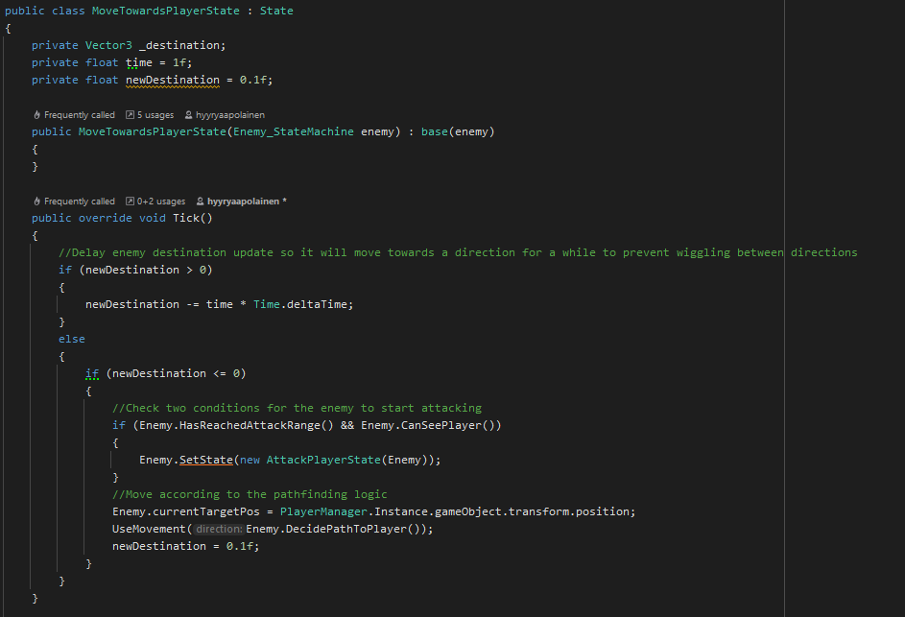Click the usages icon beside '5 usages'
Viewport: 905px width, 617px height.
coord(130,115)
